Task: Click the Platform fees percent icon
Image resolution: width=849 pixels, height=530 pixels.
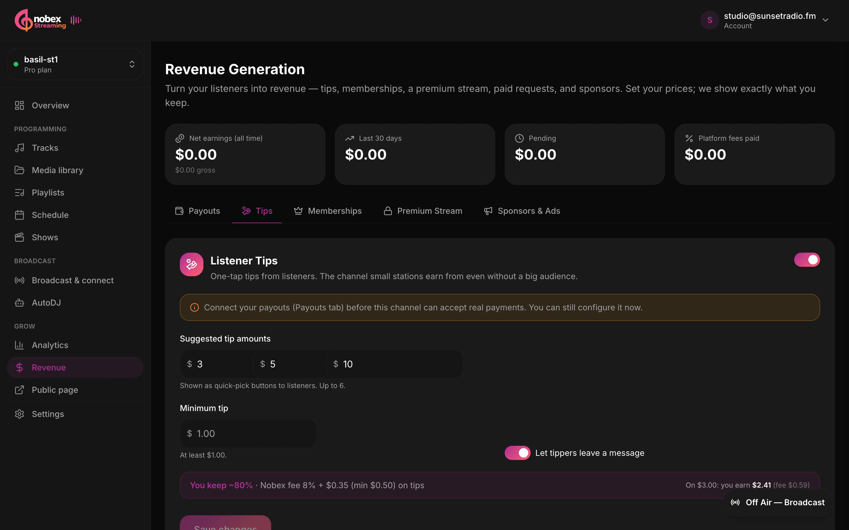Action: click(690, 138)
